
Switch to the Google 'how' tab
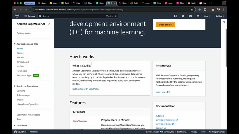(203, 3)
